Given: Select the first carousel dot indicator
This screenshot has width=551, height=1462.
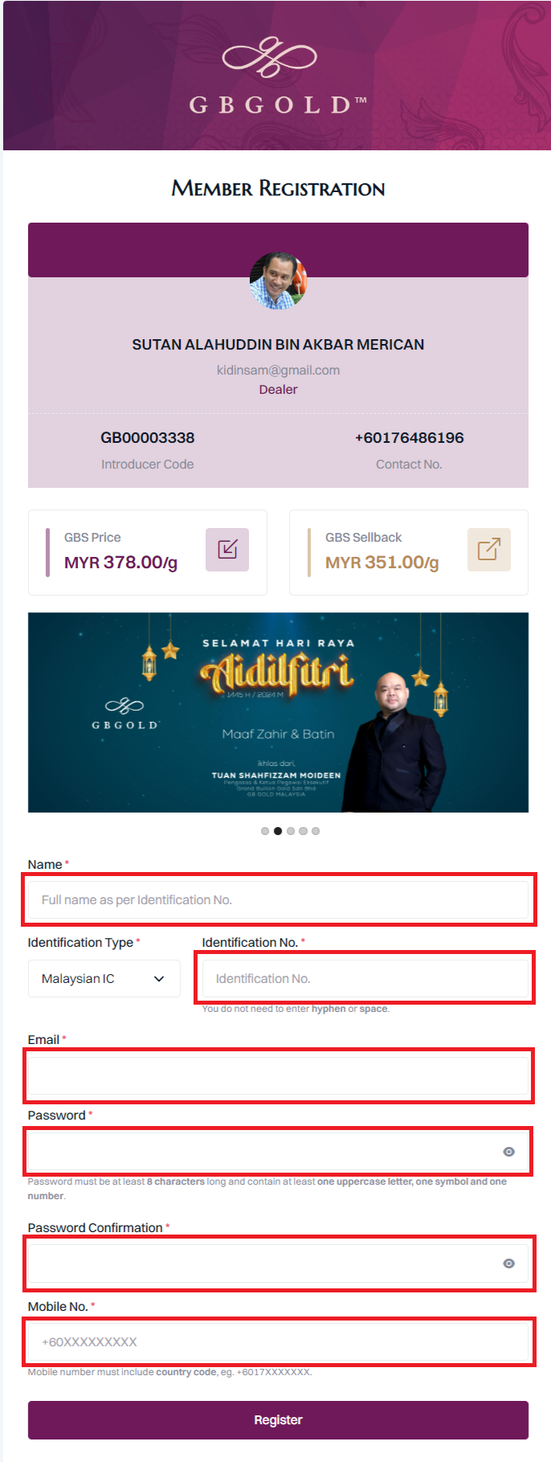Looking at the screenshot, I should click(x=265, y=831).
